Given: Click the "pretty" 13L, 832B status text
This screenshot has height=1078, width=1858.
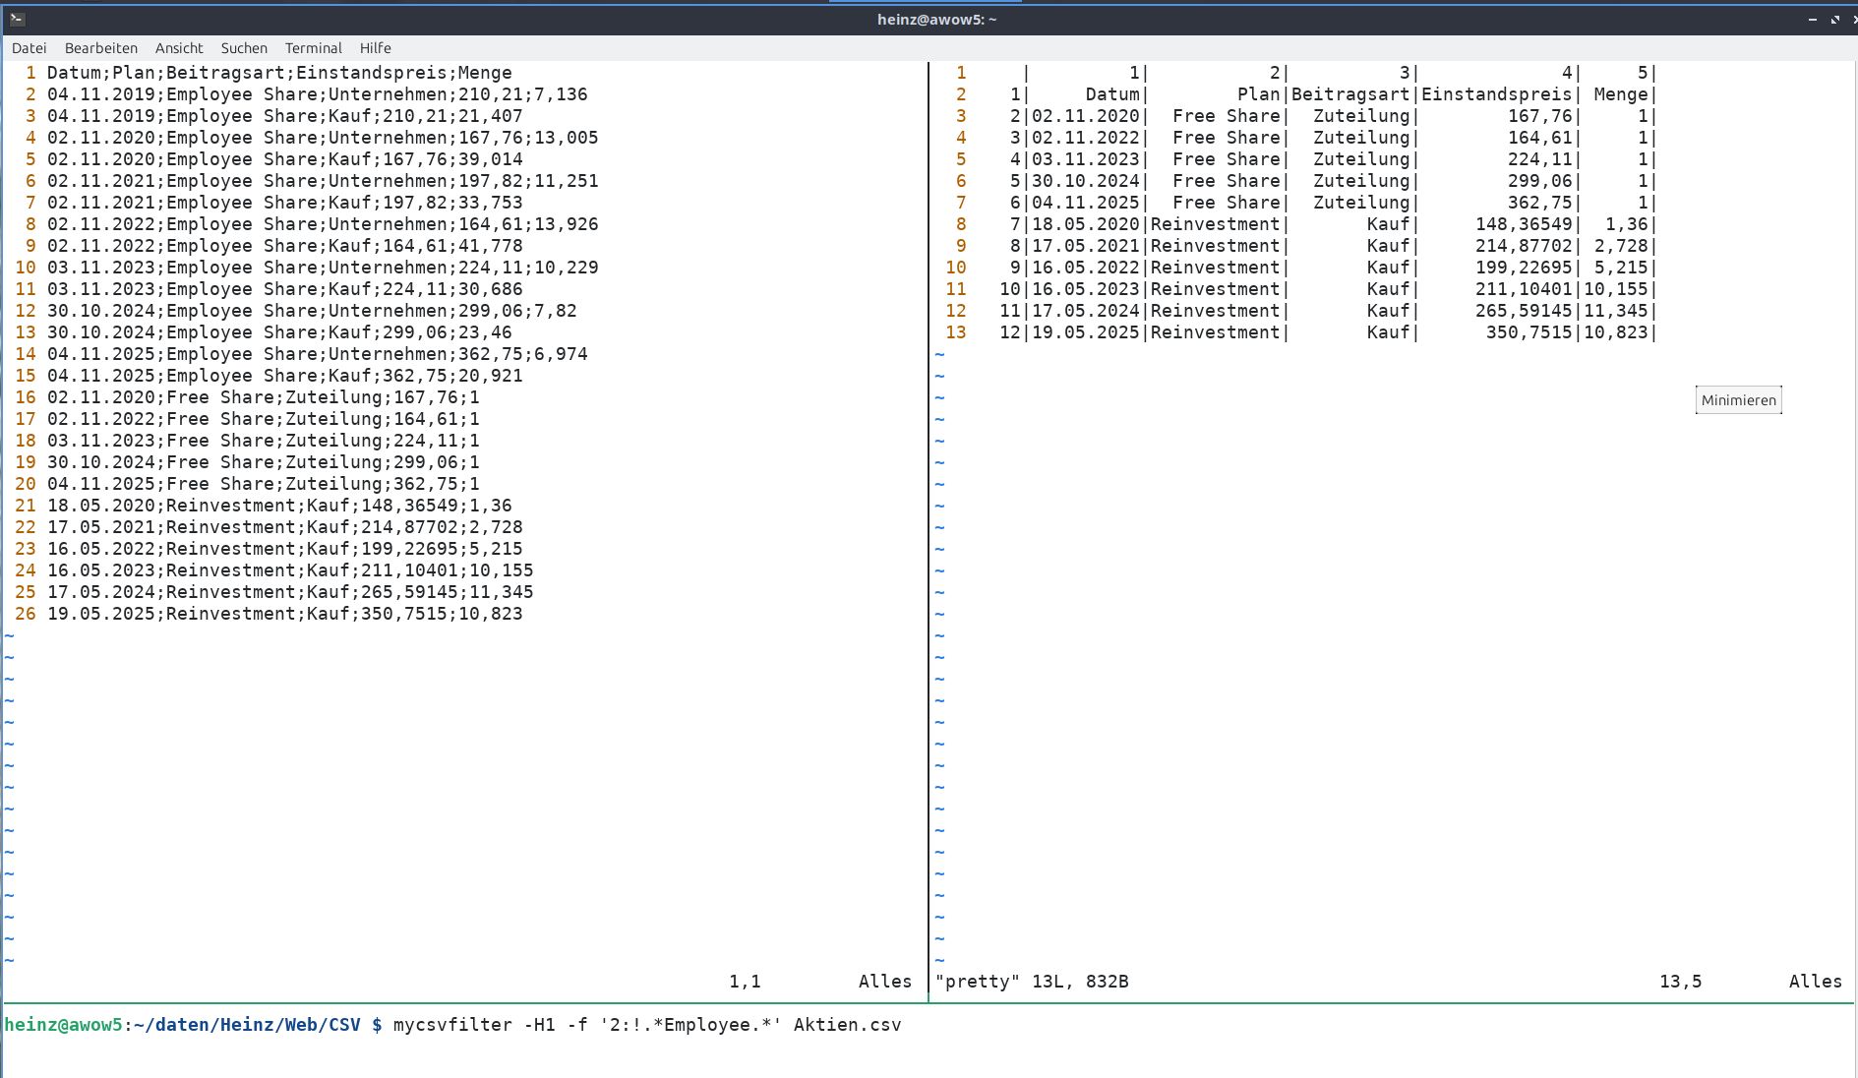Looking at the screenshot, I should click(1032, 982).
